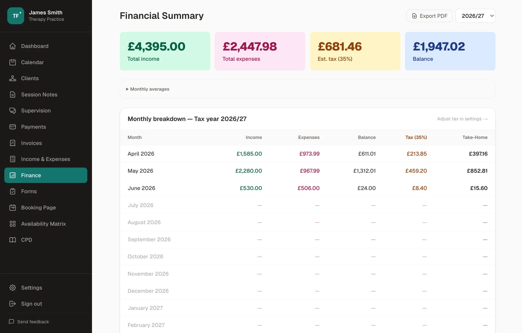Screen dimensions: 522x333
Task: Send feedback text link
Action: pyautogui.click(x=33, y=322)
